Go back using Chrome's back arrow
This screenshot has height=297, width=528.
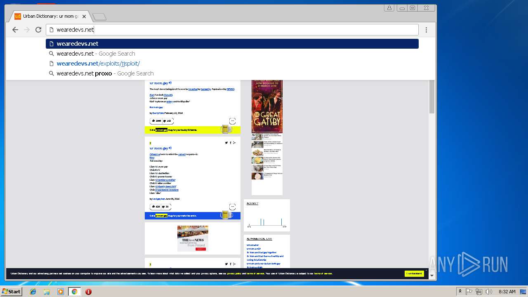point(15,30)
